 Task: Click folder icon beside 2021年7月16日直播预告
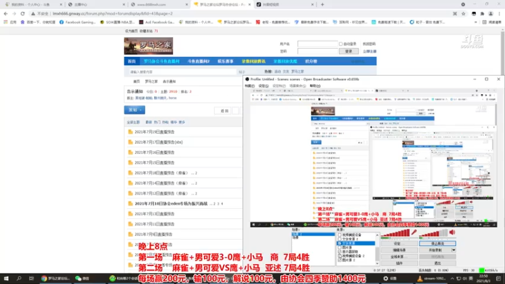pyautogui.click(x=131, y=152)
